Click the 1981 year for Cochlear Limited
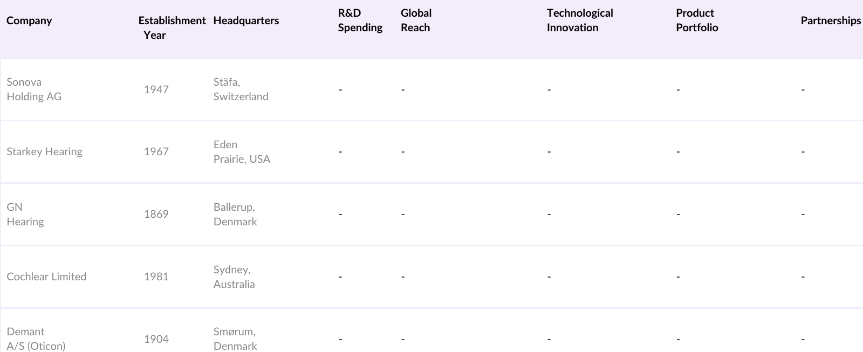863x352 pixels. tap(156, 277)
